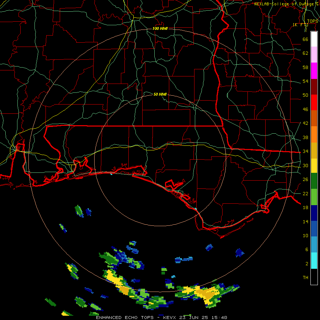320x320 pixels.
Task: Pick the light green legend swatch
Action: pyautogui.click(x=314, y=197)
